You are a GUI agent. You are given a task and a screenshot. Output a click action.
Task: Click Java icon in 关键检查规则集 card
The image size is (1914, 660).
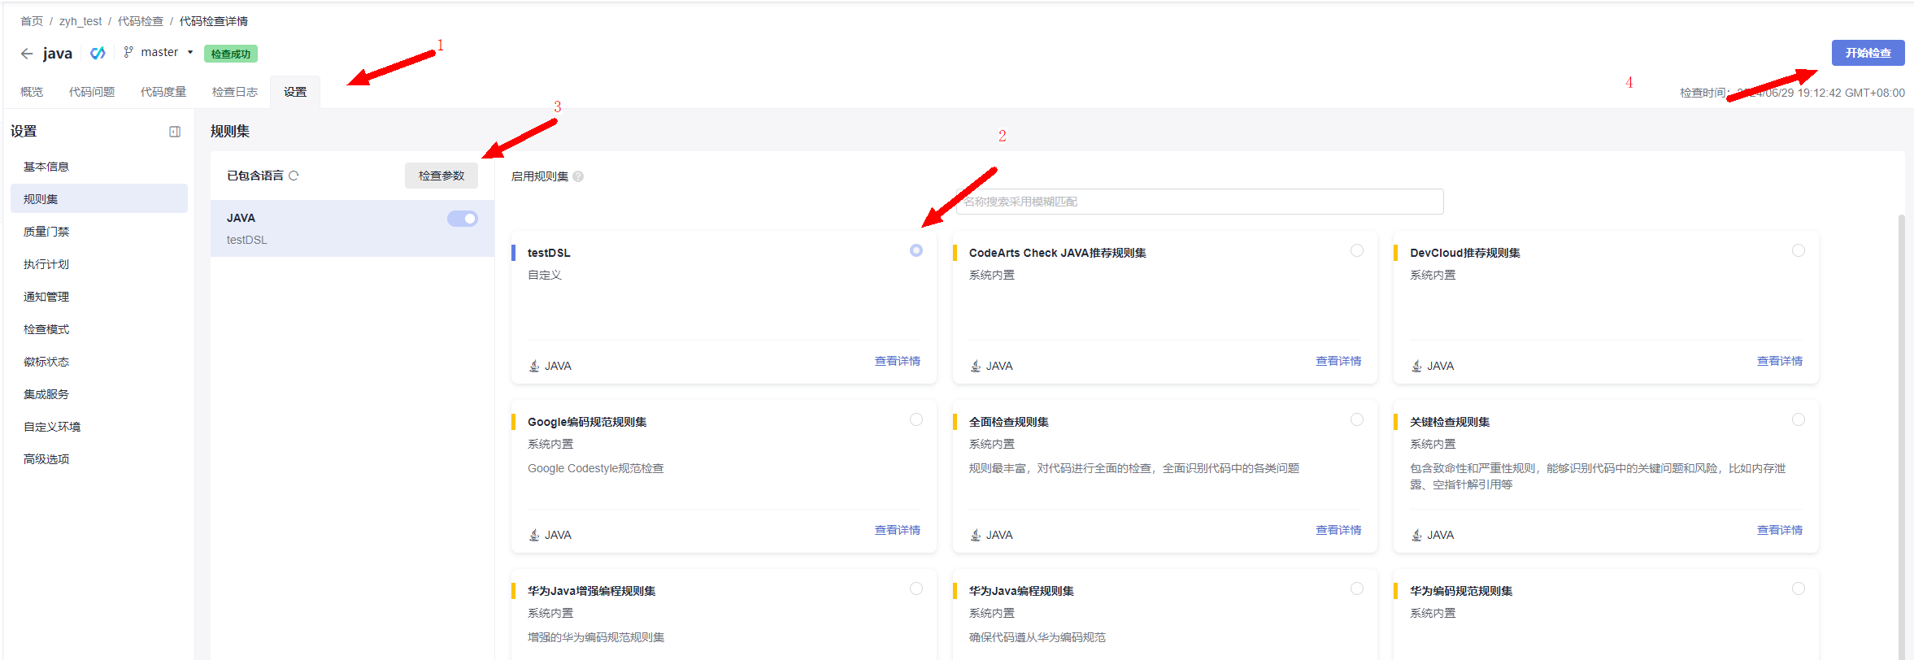coord(1416,535)
